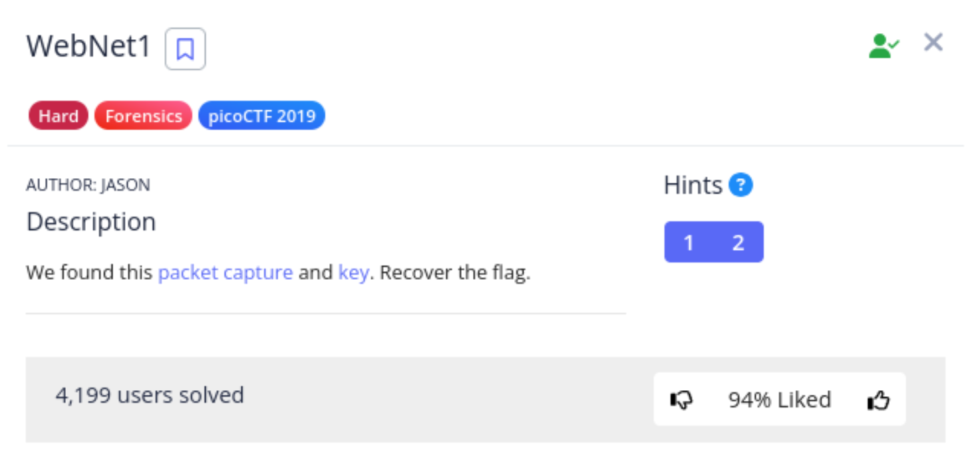Select the picoCTF 2019 event tag
Screen dimensions: 970x452
261,116
